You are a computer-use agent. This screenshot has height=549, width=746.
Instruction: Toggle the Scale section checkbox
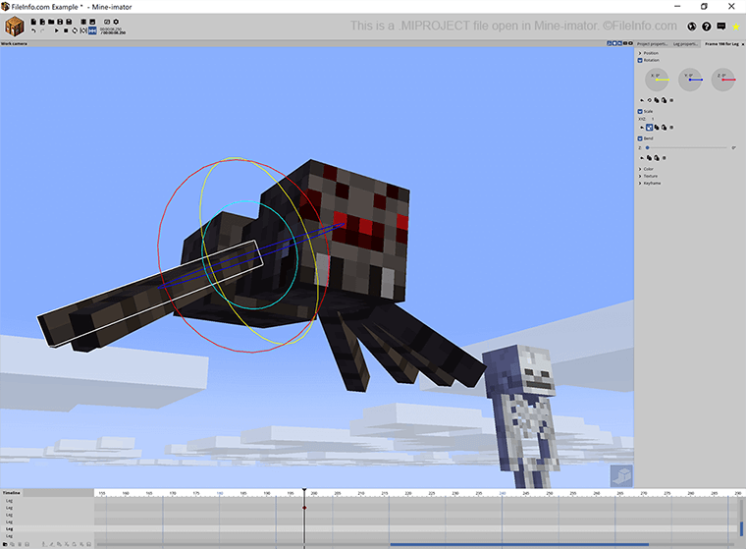641,111
